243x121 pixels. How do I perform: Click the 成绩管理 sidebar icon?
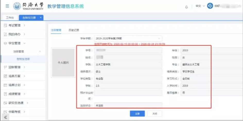(5, 94)
